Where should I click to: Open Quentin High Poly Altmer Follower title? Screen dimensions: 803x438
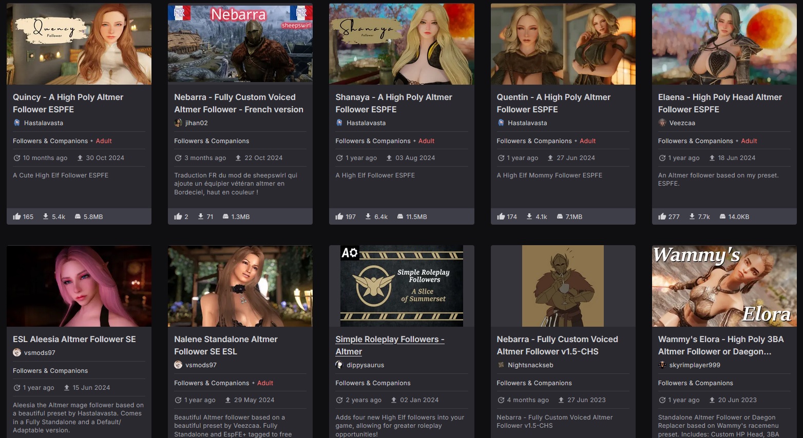(553, 103)
